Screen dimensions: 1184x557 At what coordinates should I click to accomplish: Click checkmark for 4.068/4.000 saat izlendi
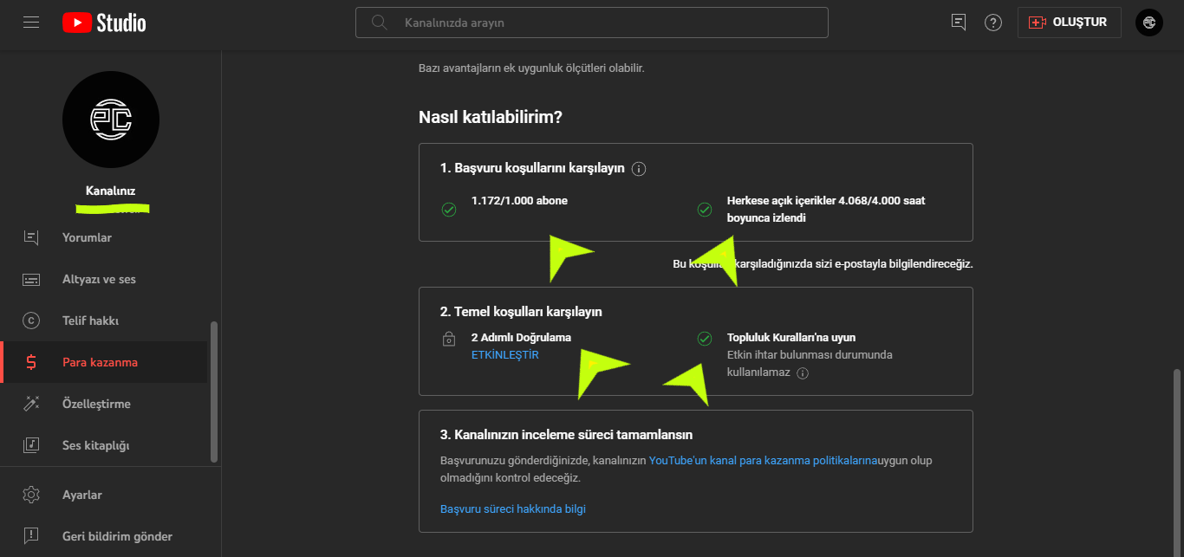tap(705, 209)
